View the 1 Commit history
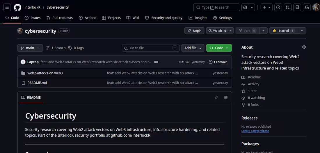320x153 pixels. (218, 62)
